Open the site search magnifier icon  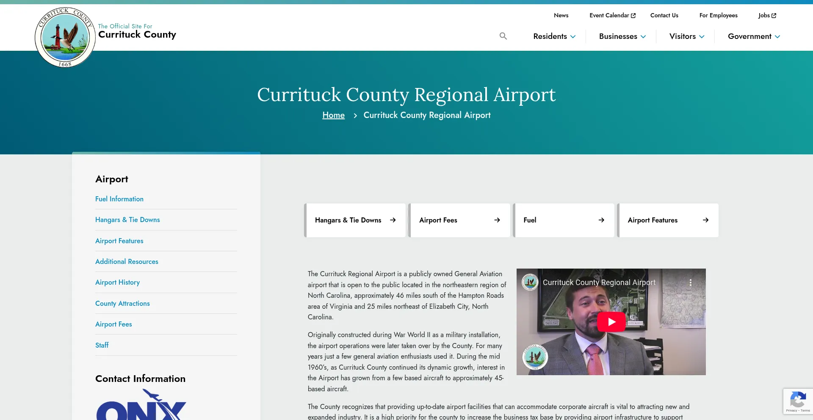pyautogui.click(x=503, y=36)
